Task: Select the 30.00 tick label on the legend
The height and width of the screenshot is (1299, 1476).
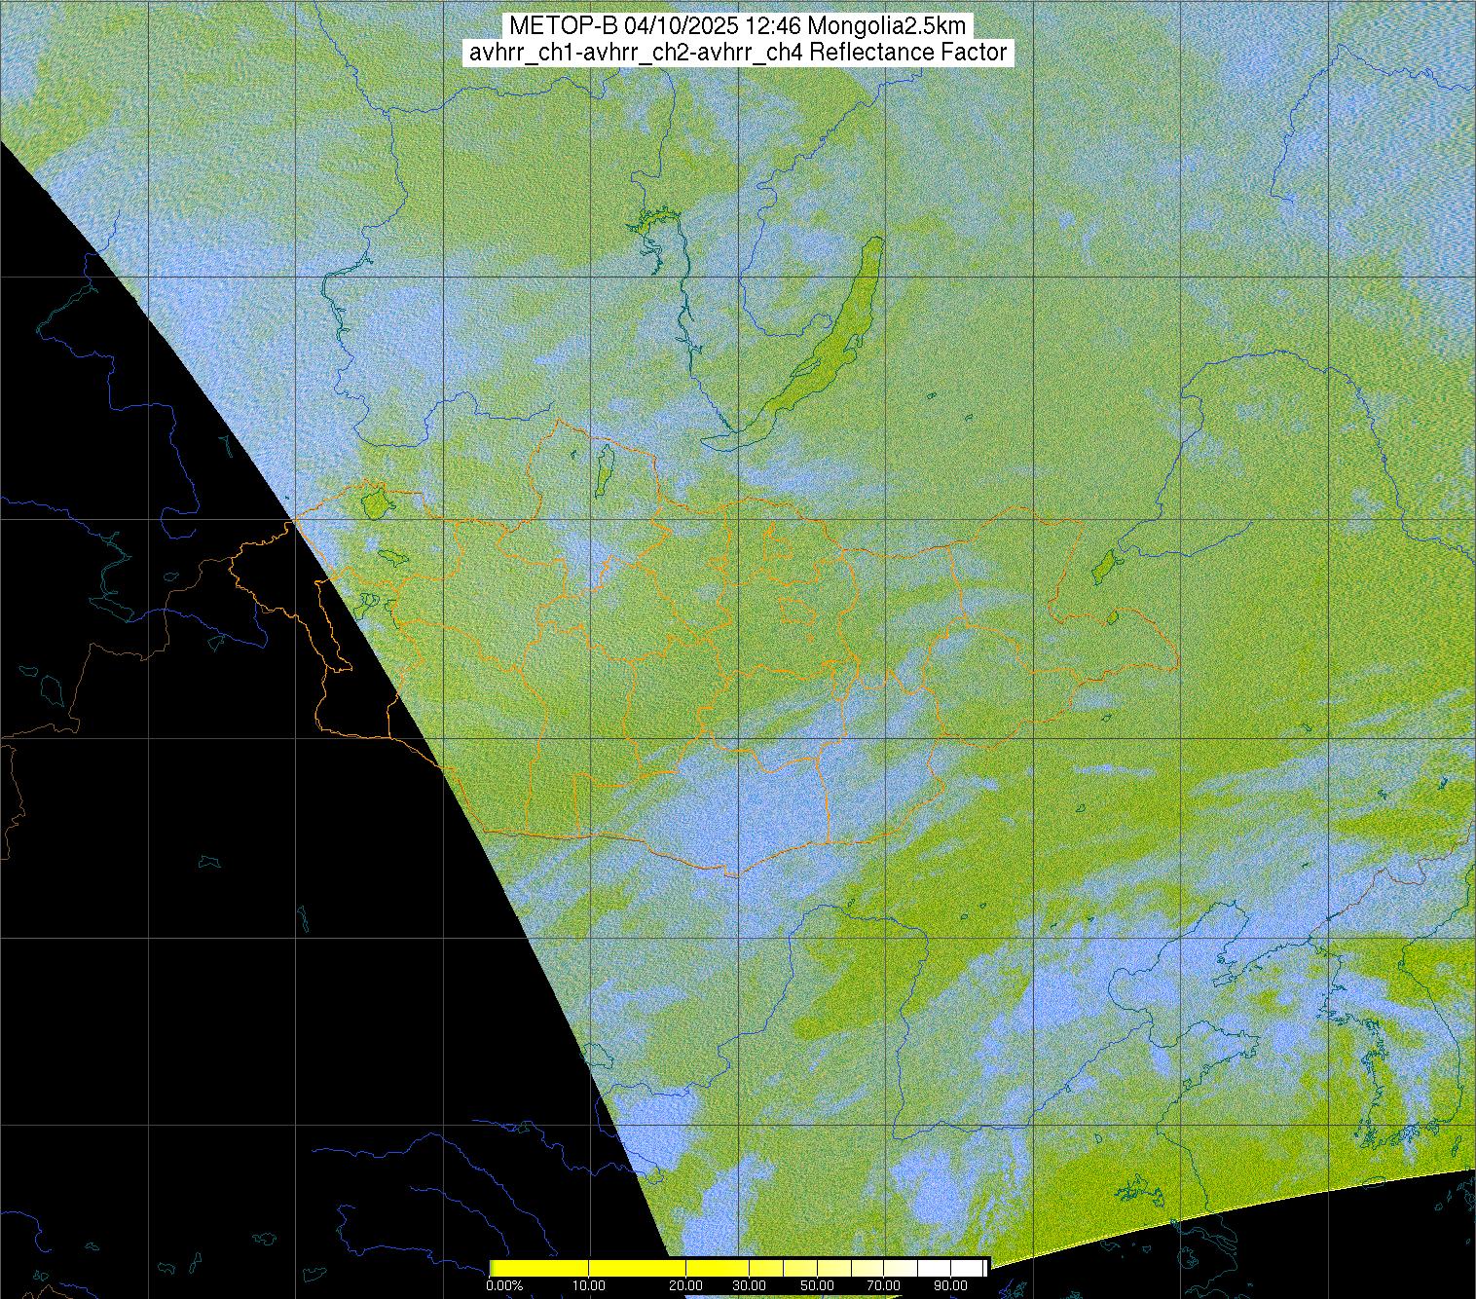Action: tap(749, 1286)
